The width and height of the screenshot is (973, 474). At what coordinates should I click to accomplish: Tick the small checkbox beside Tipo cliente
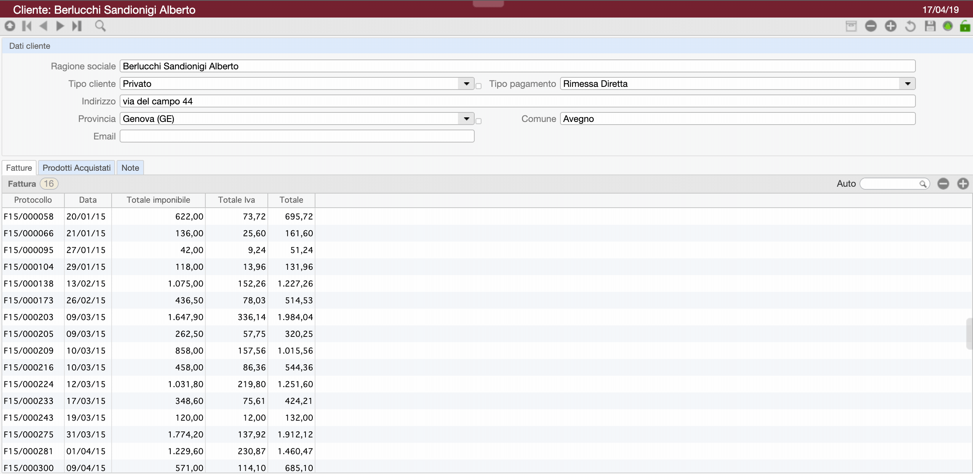click(x=478, y=86)
